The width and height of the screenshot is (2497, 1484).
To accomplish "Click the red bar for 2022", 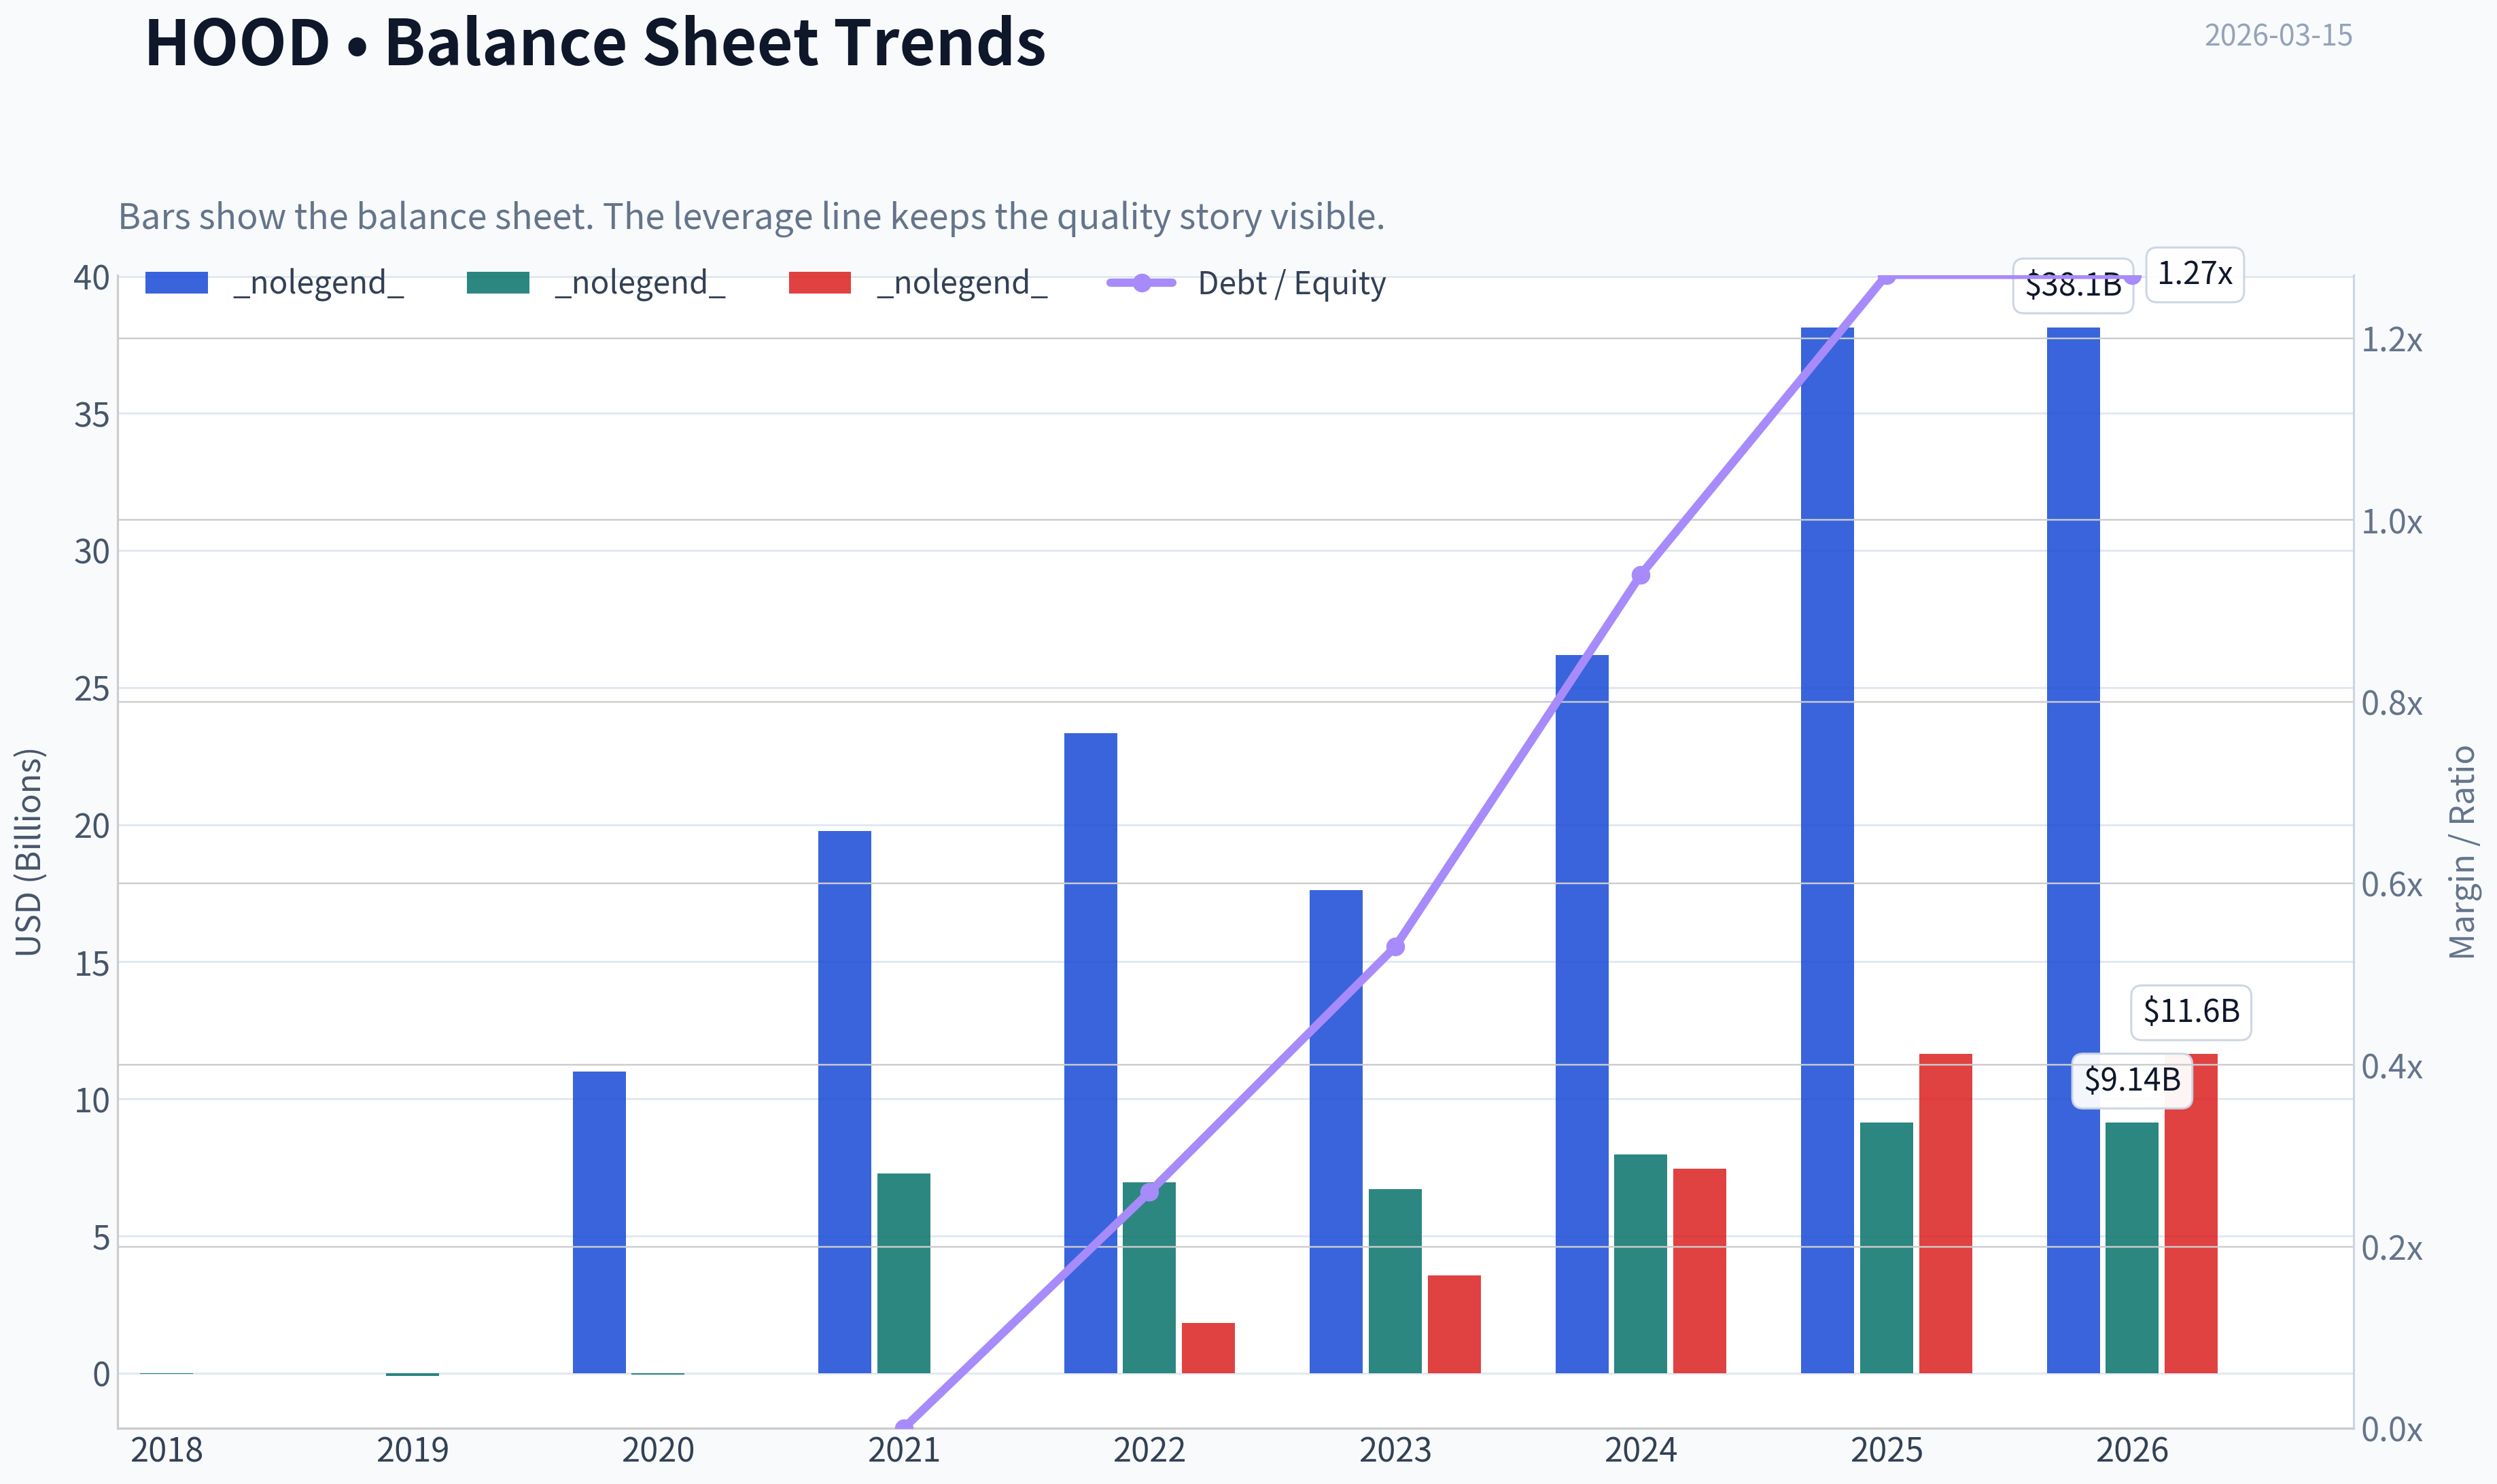I will click(x=1208, y=1348).
